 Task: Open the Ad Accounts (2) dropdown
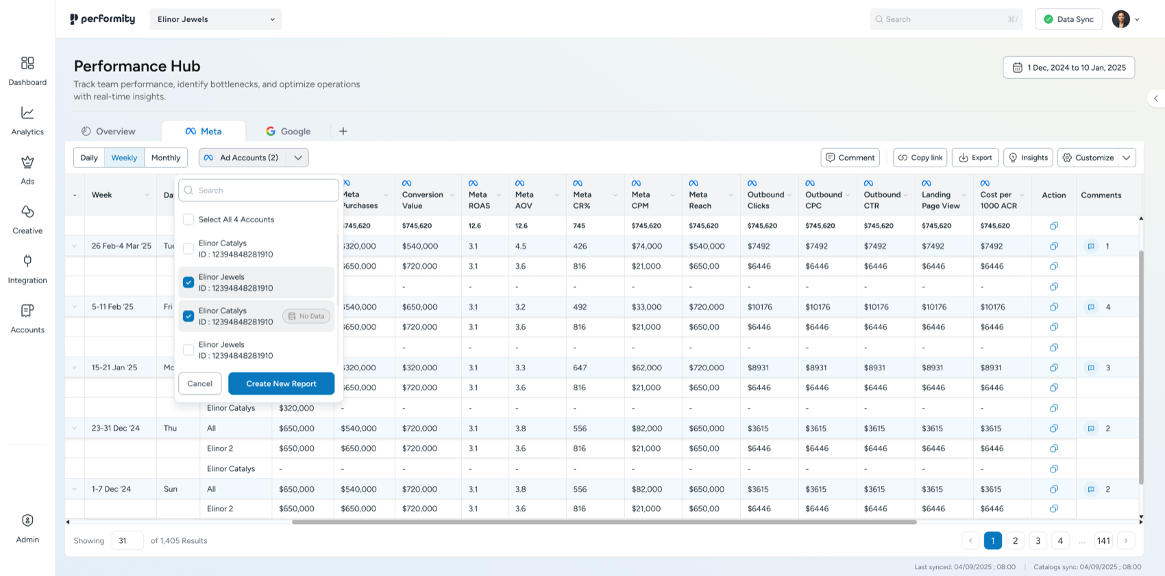pos(254,158)
